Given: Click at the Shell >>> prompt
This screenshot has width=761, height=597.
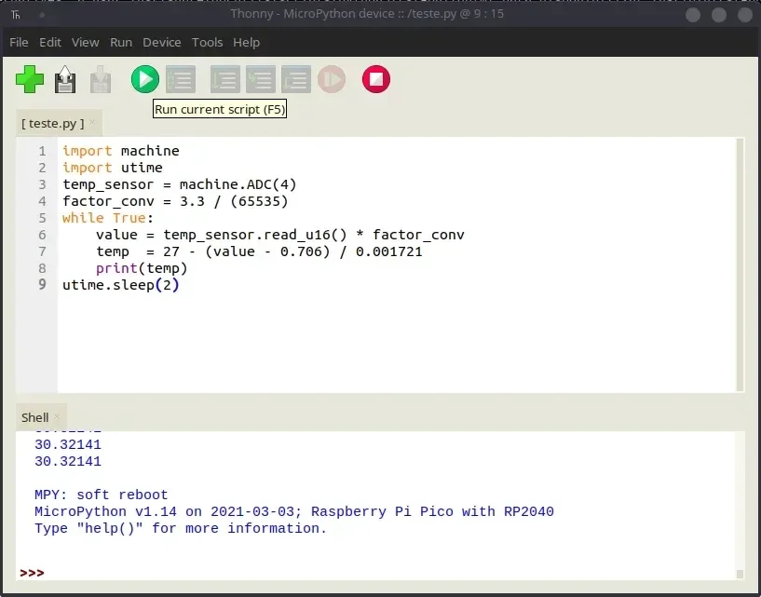Looking at the screenshot, I should point(32,573).
